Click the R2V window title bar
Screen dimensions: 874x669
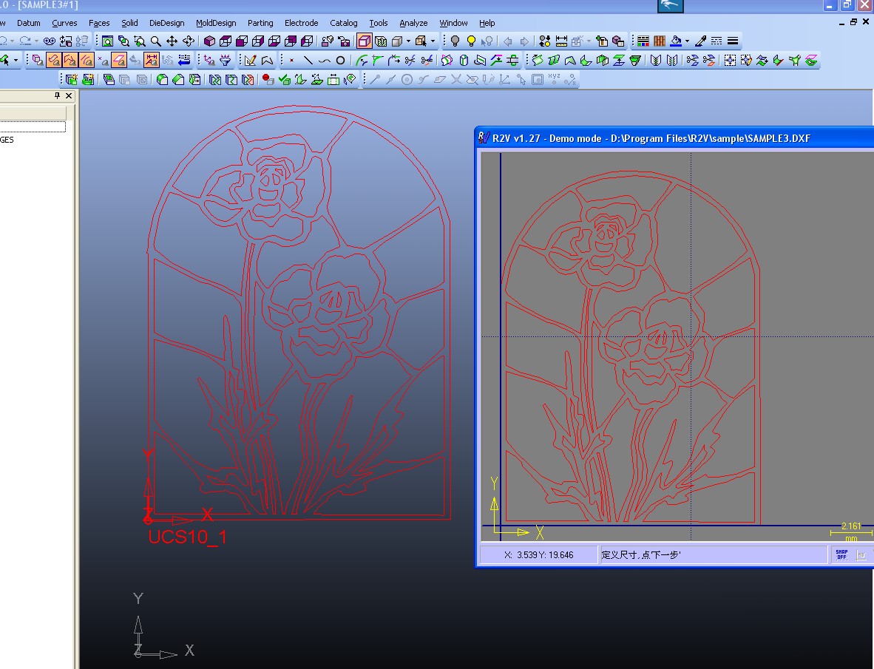676,138
